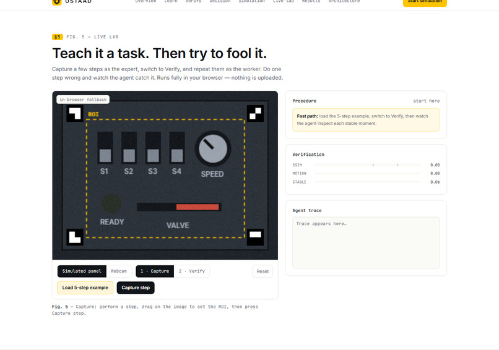The width and height of the screenshot is (499, 350).
Task: Open the Overview nav item
Action: pyautogui.click(x=145, y=1)
